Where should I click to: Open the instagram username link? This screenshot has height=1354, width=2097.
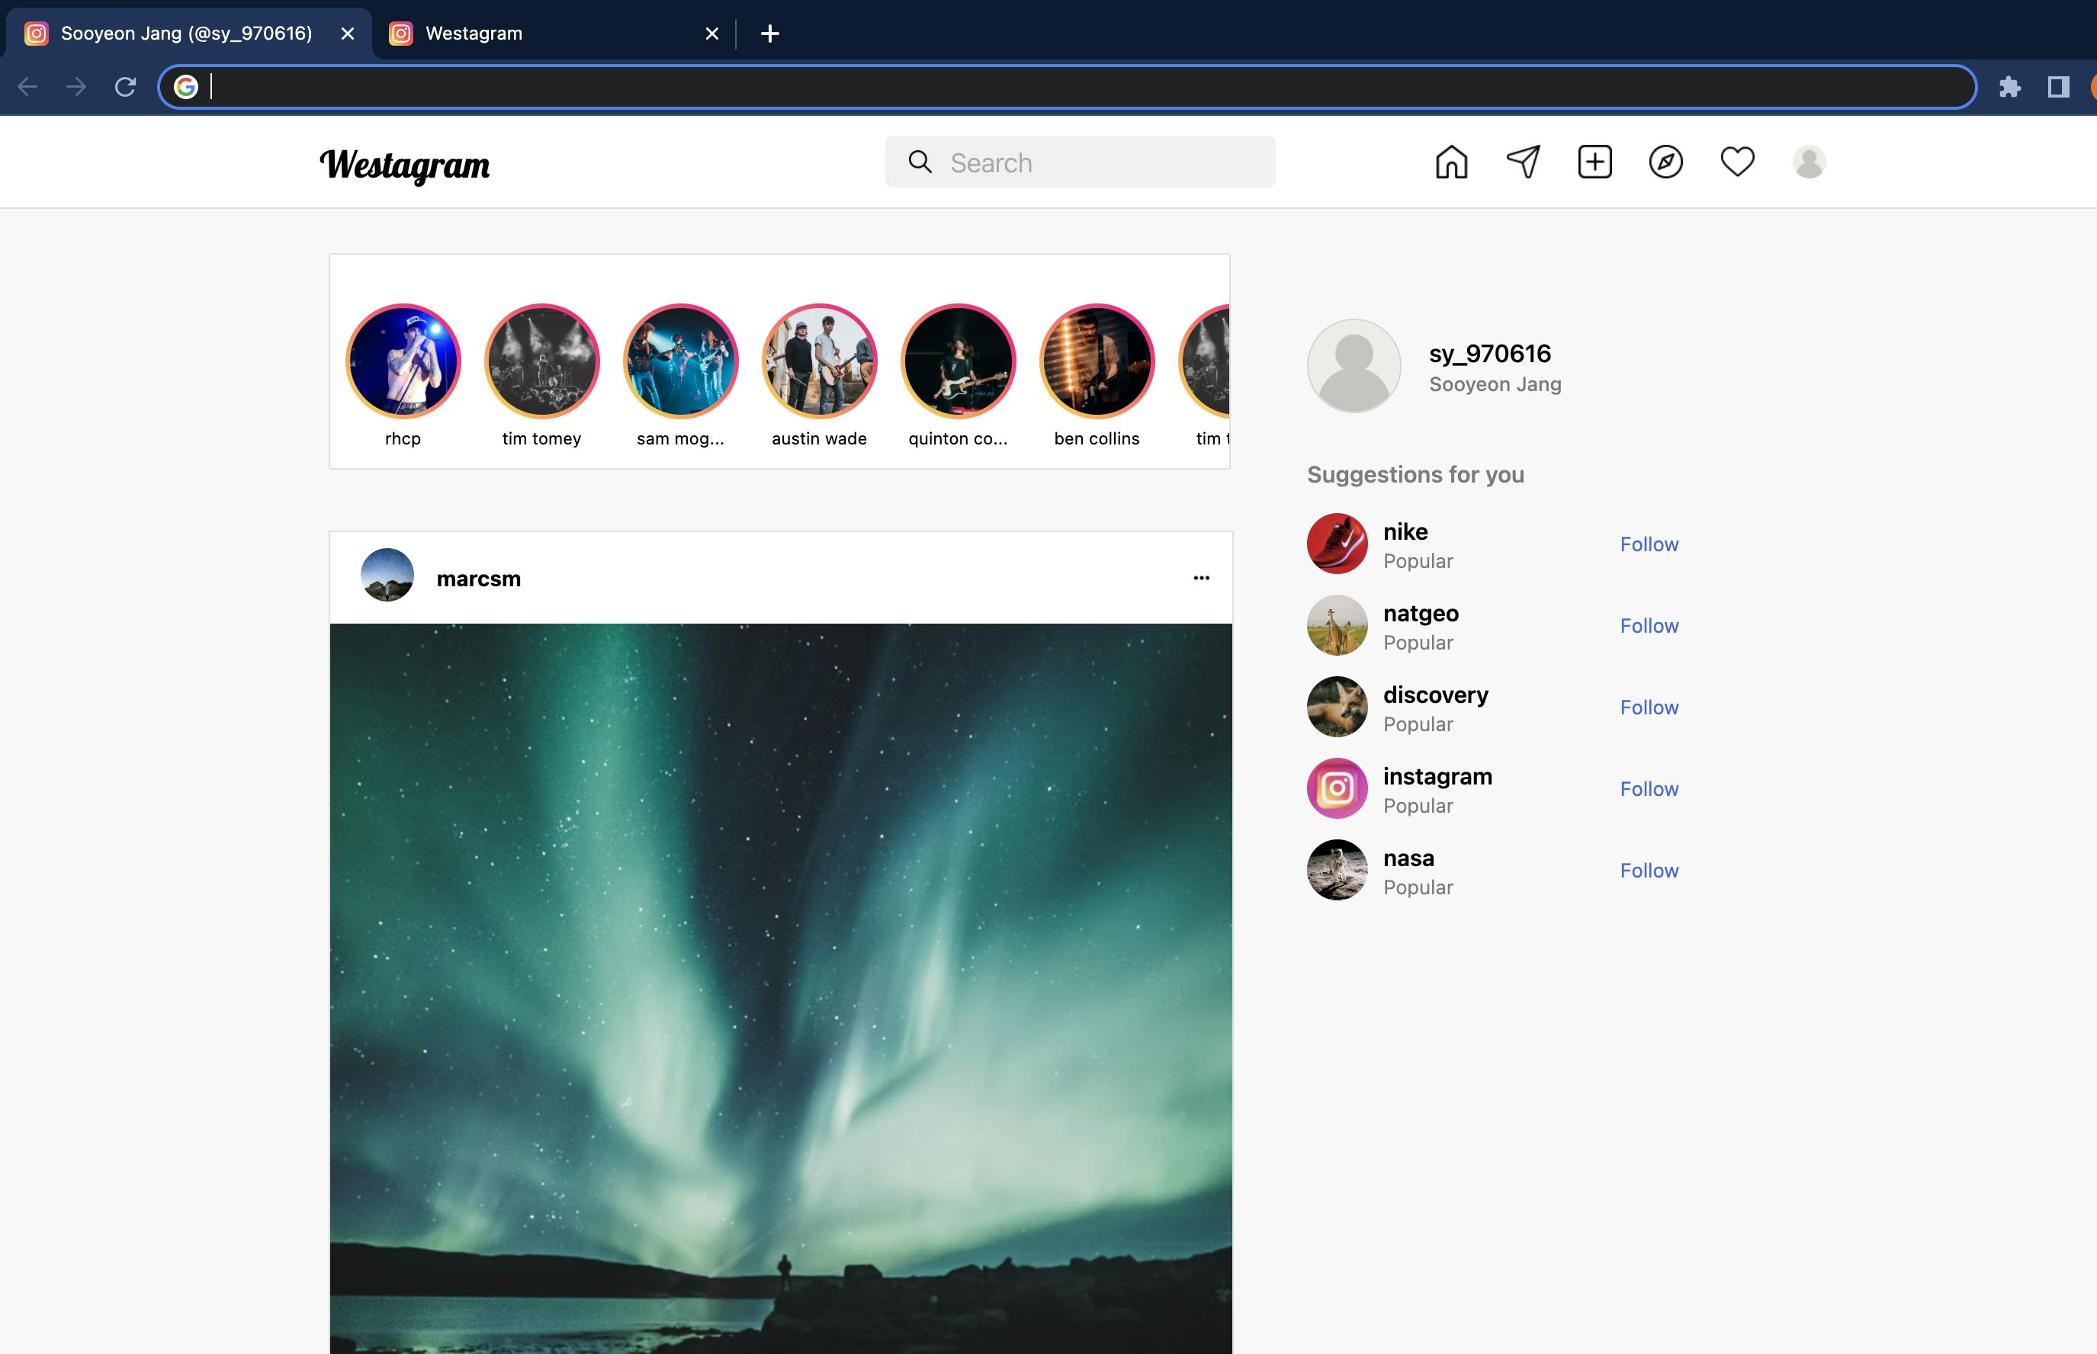coord(1437,776)
